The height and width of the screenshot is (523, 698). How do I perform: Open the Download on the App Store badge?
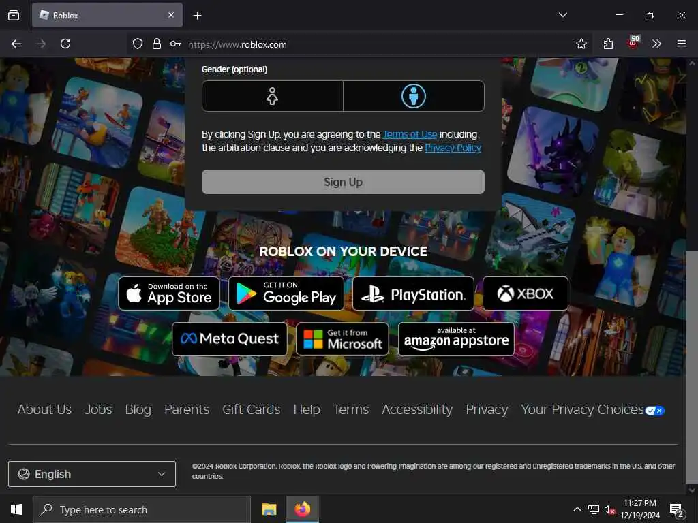(x=169, y=294)
